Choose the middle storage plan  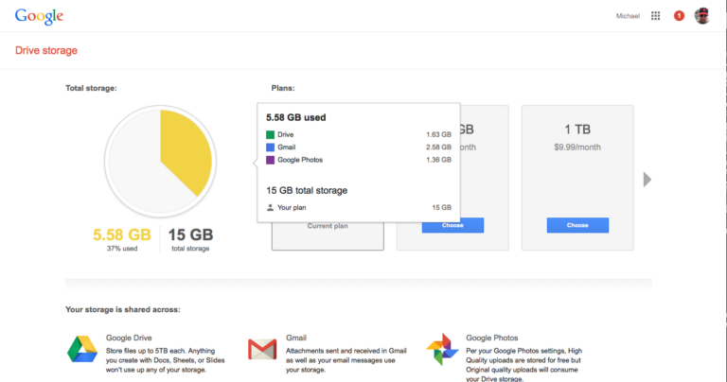click(452, 225)
